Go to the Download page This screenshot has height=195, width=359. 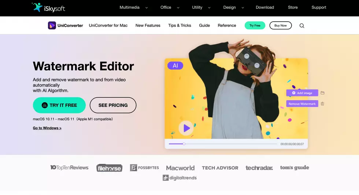click(264, 7)
